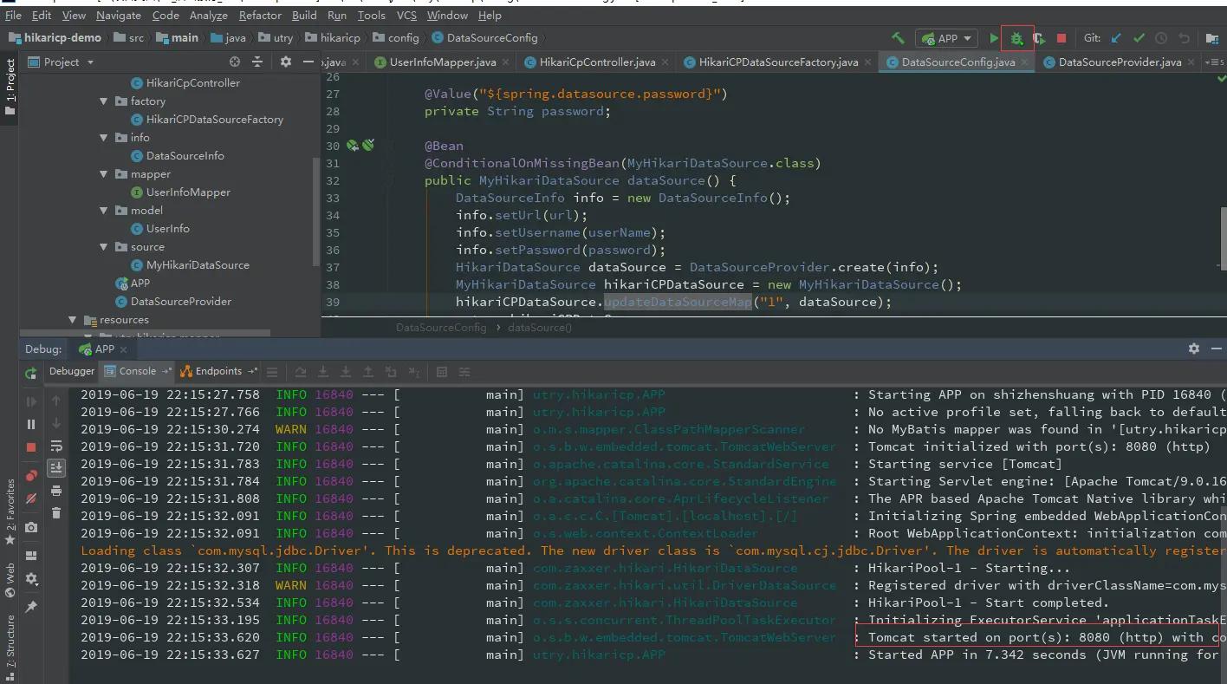Rerun APP in the Debug panel

tap(31, 374)
